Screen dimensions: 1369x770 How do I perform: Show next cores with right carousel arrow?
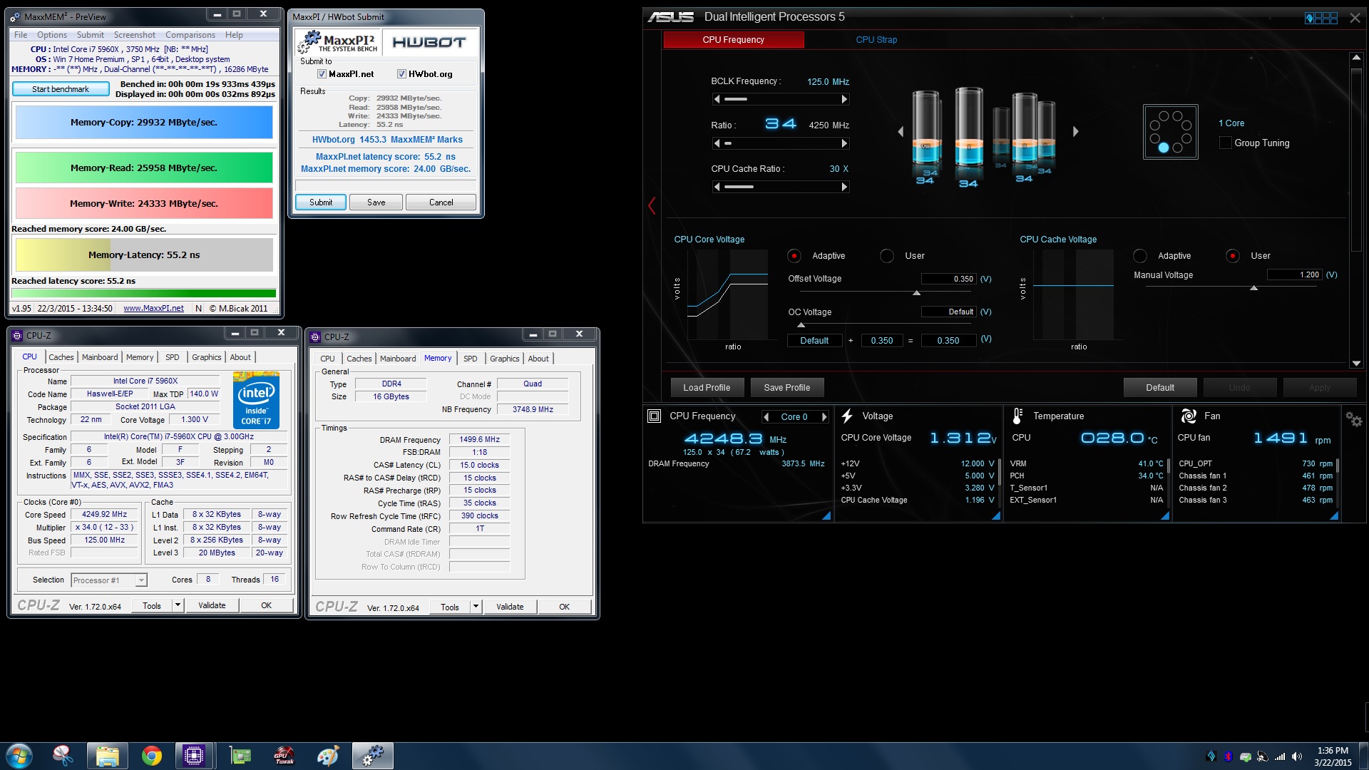[x=1076, y=132]
